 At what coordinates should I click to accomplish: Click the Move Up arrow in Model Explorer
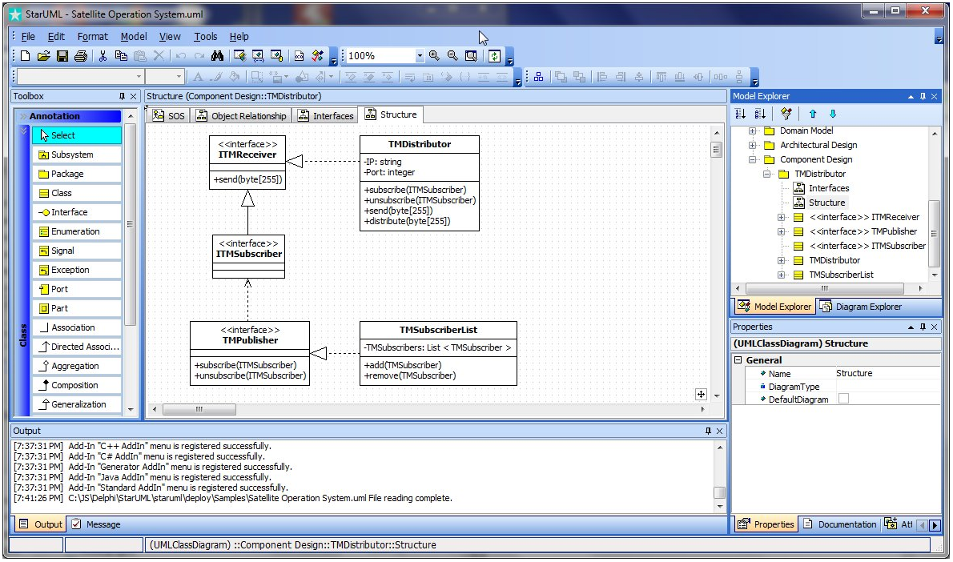(x=813, y=114)
